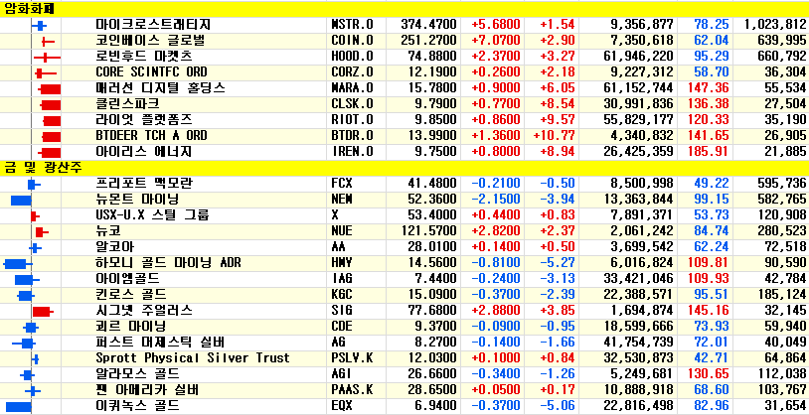Select the 퍼스트 머제스틱 실버 stock name
This screenshot has height=415, width=809.
[160, 342]
